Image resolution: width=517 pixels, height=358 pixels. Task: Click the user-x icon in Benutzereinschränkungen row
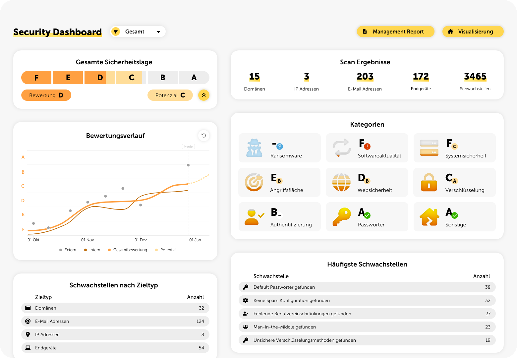[246, 314]
